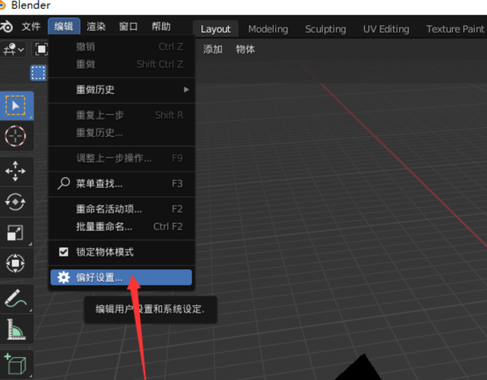Viewport: 487px width, 380px height.
Task: Switch to the Layout workspace tab
Action: click(x=216, y=29)
